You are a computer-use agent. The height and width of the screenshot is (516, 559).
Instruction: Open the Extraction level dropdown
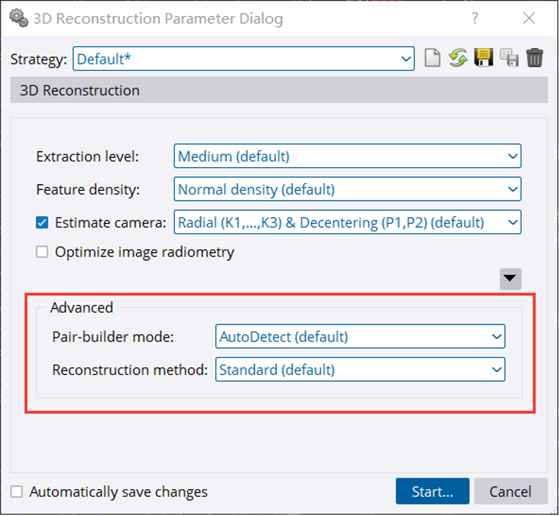pyautogui.click(x=347, y=156)
